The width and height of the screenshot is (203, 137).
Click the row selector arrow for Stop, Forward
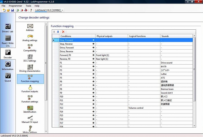[56, 40]
